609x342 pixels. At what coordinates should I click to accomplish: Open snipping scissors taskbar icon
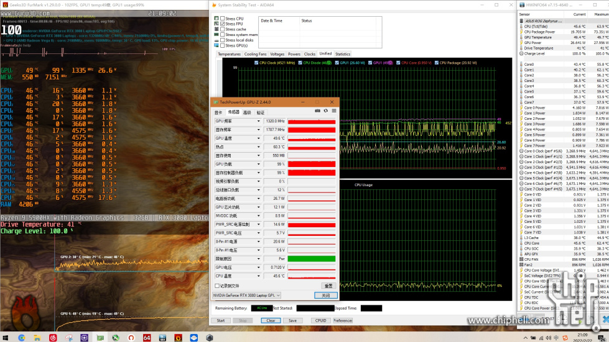69,338
